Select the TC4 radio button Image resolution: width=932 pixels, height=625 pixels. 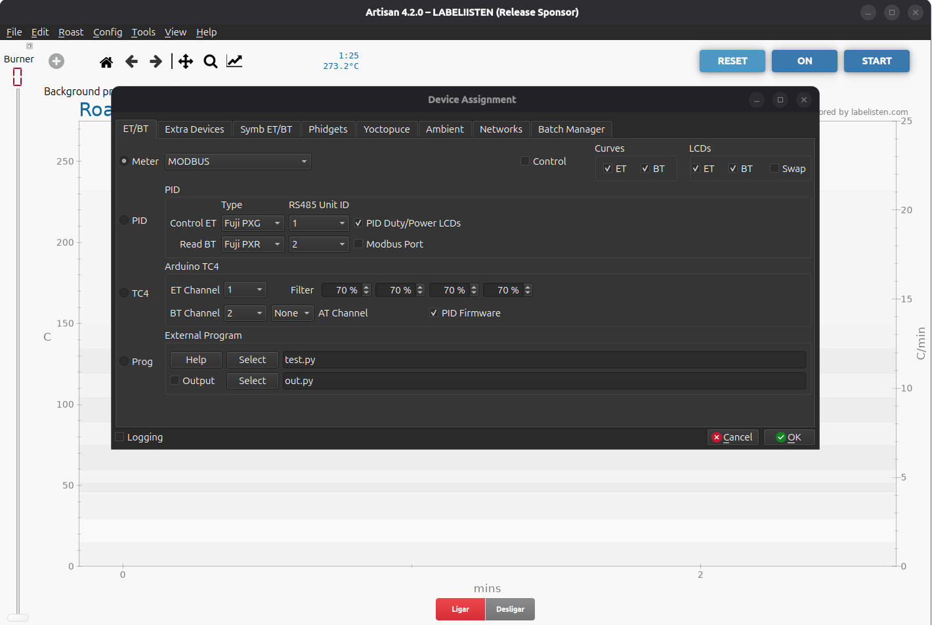(124, 293)
